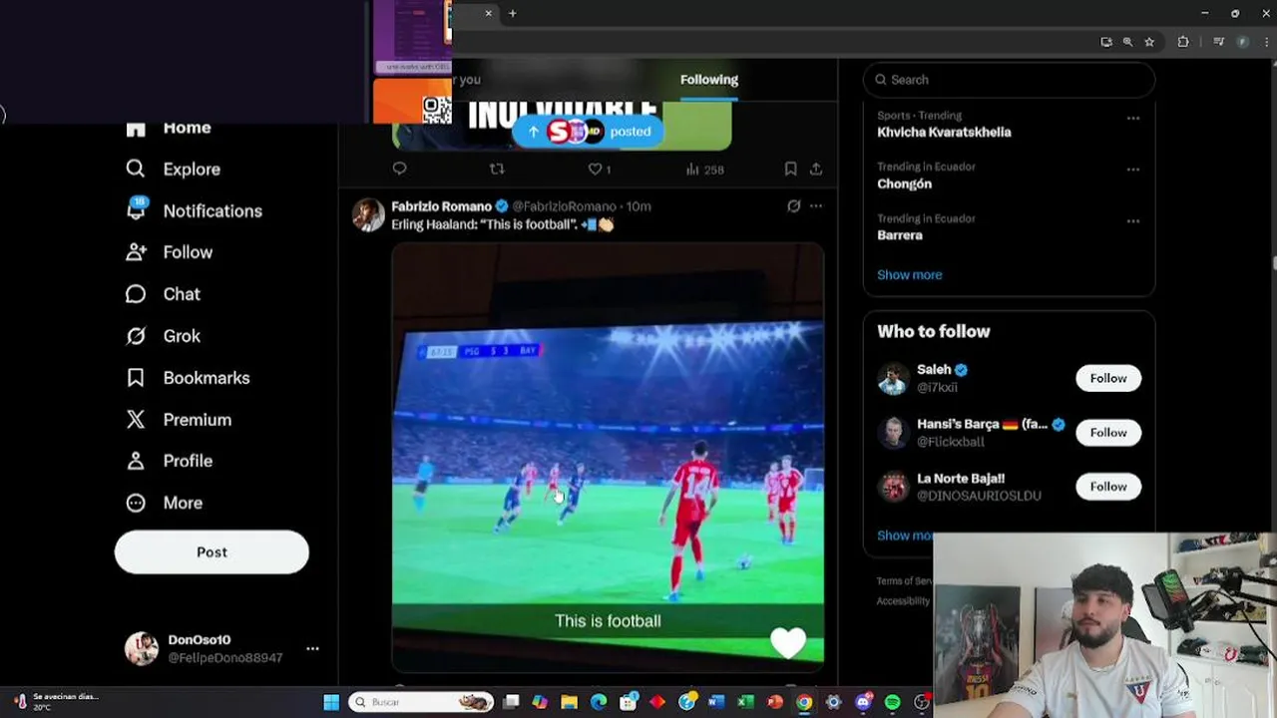View analytics showing 258 views
Screen dimensions: 1277x718
tap(704, 170)
